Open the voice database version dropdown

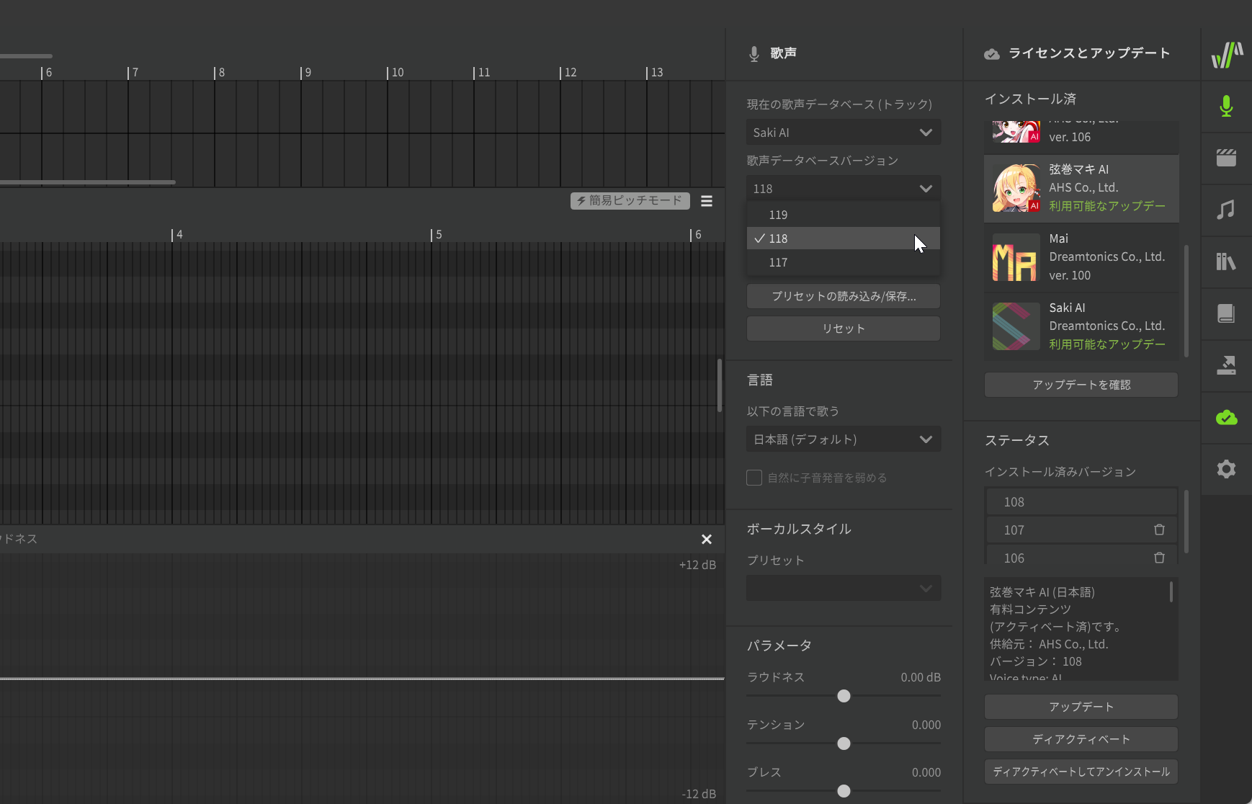pos(844,189)
